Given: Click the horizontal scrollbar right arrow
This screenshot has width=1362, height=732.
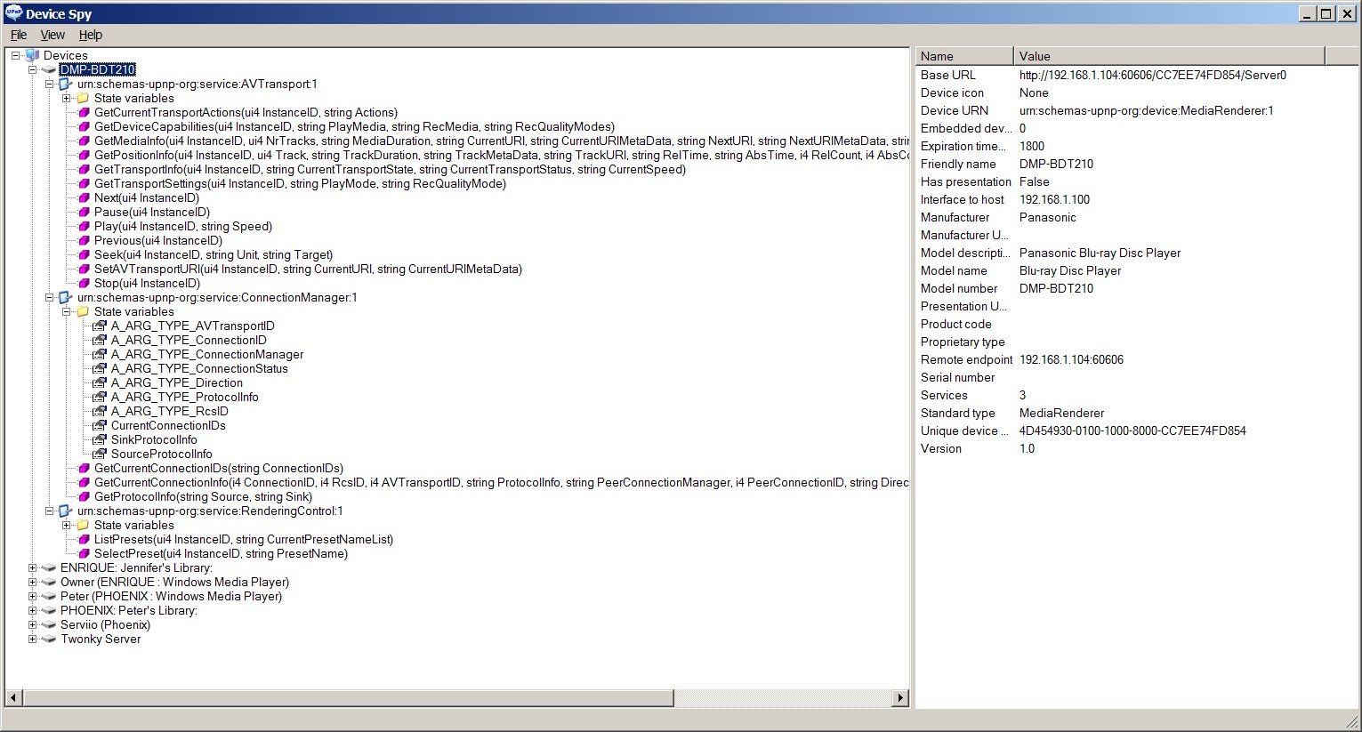Looking at the screenshot, I should [900, 698].
